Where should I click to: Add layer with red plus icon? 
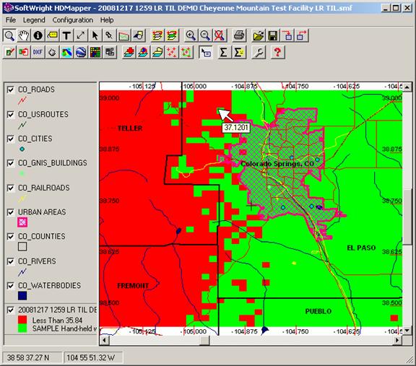pos(129,52)
